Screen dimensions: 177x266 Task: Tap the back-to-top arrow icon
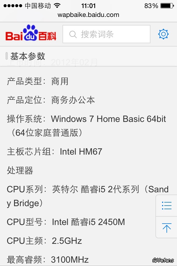(166, 228)
